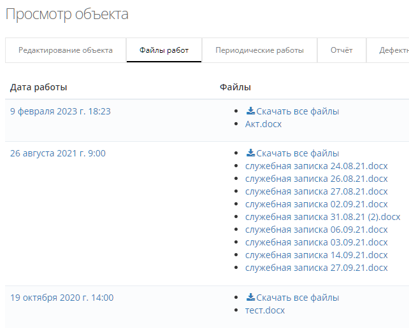Download служебная записка 24.08.21.docx

point(316,166)
